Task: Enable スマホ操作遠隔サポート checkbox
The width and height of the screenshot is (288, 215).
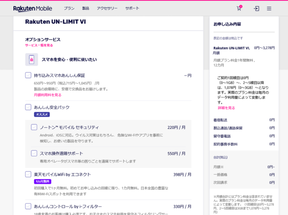Action: point(34,153)
